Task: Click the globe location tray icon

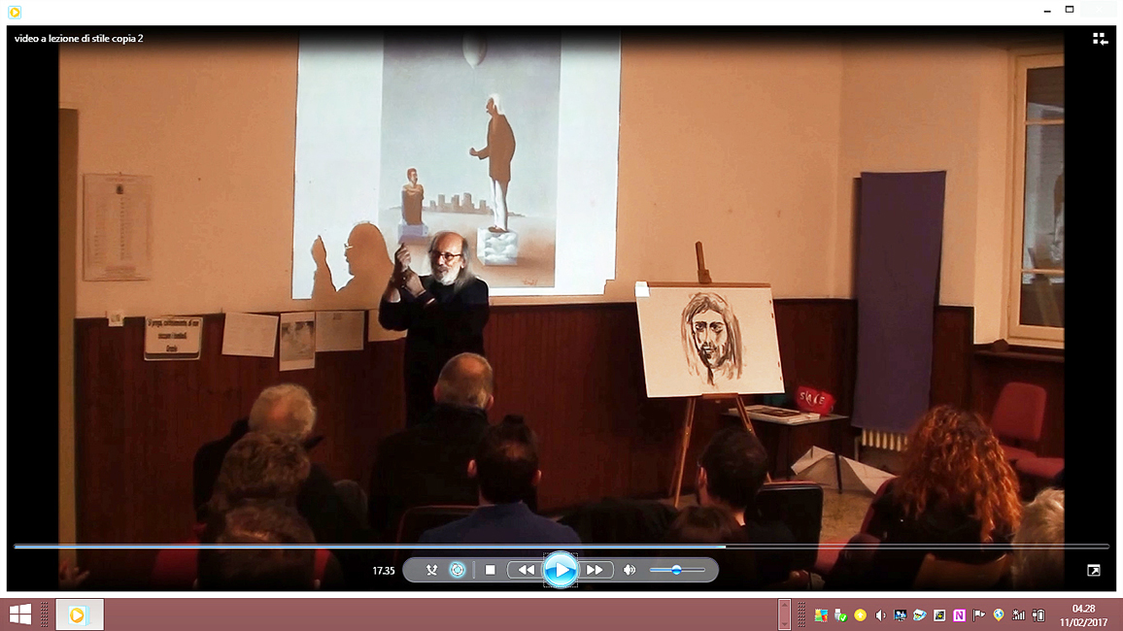Action: [999, 615]
